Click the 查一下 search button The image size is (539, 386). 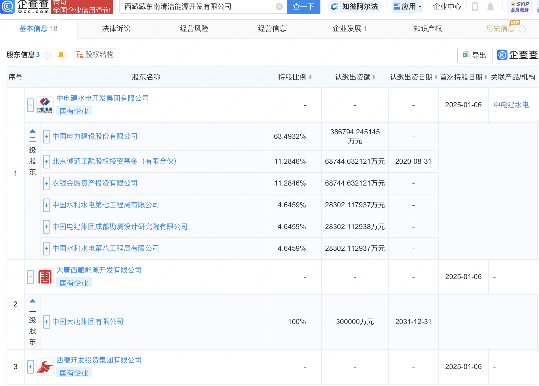303,7
